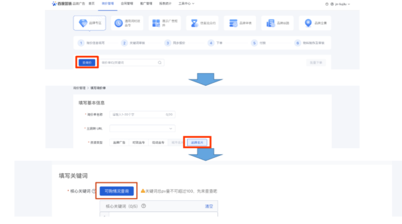Go to the 推广管理 tab
This screenshot has height=224, width=402.
pyautogui.click(x=146, y=4)
